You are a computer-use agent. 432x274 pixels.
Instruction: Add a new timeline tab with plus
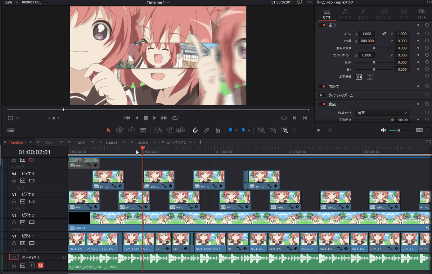pyautogui.click(x=201, y=142)
